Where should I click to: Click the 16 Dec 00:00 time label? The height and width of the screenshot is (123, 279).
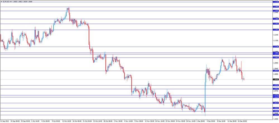[242, 121]
